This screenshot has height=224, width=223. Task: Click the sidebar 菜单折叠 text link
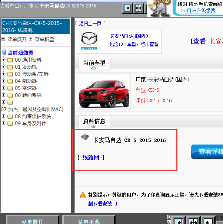(x=44, y=39)
